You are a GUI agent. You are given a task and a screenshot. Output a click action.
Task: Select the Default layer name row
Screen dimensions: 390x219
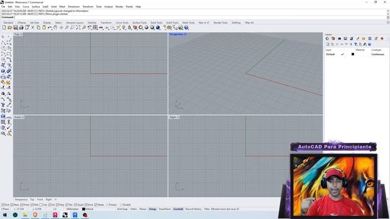point(330,54)
